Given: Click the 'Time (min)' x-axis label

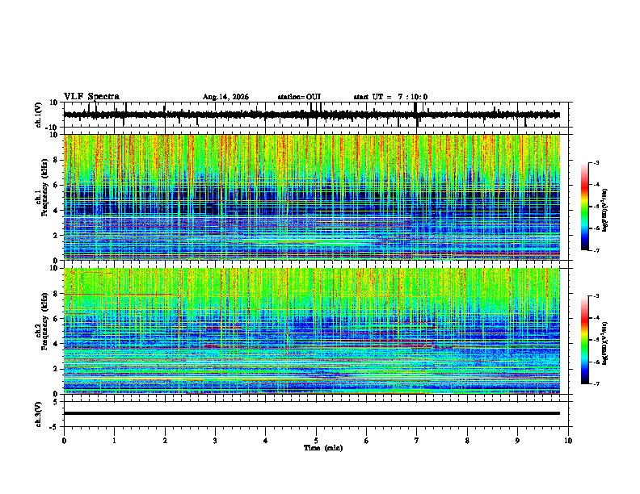Looking at the screenshot, I should [x=323, y=448].
